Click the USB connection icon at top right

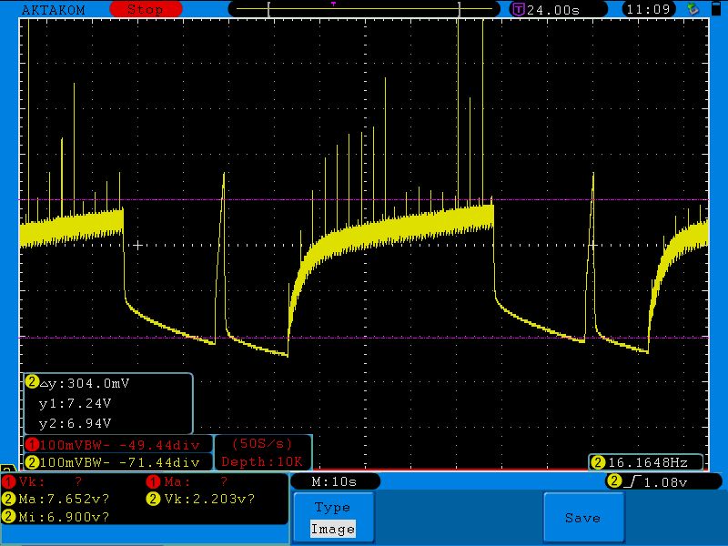(x=693, y=9)
